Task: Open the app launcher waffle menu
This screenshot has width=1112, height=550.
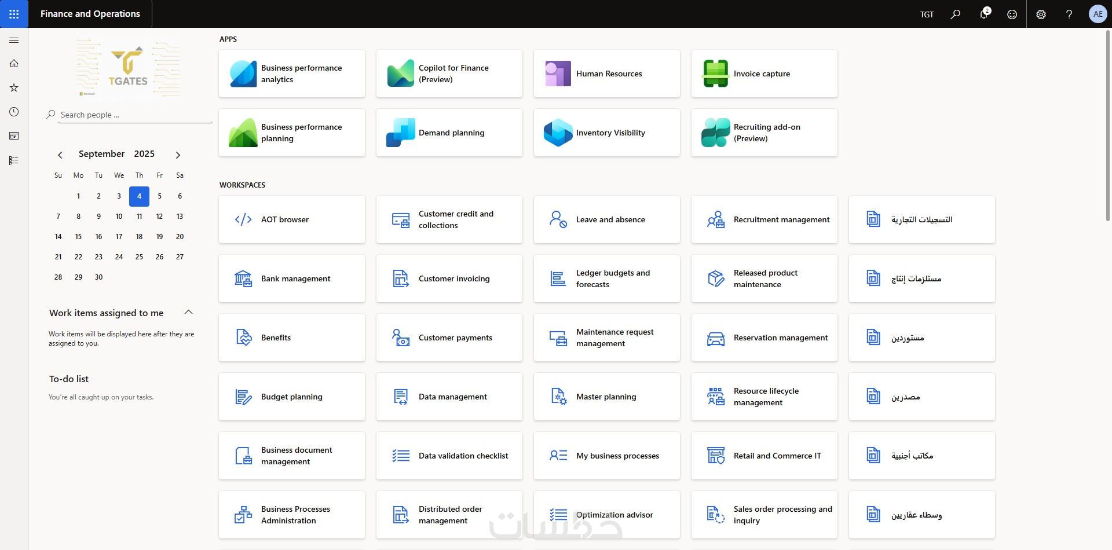Action: (x=14, y=14)
